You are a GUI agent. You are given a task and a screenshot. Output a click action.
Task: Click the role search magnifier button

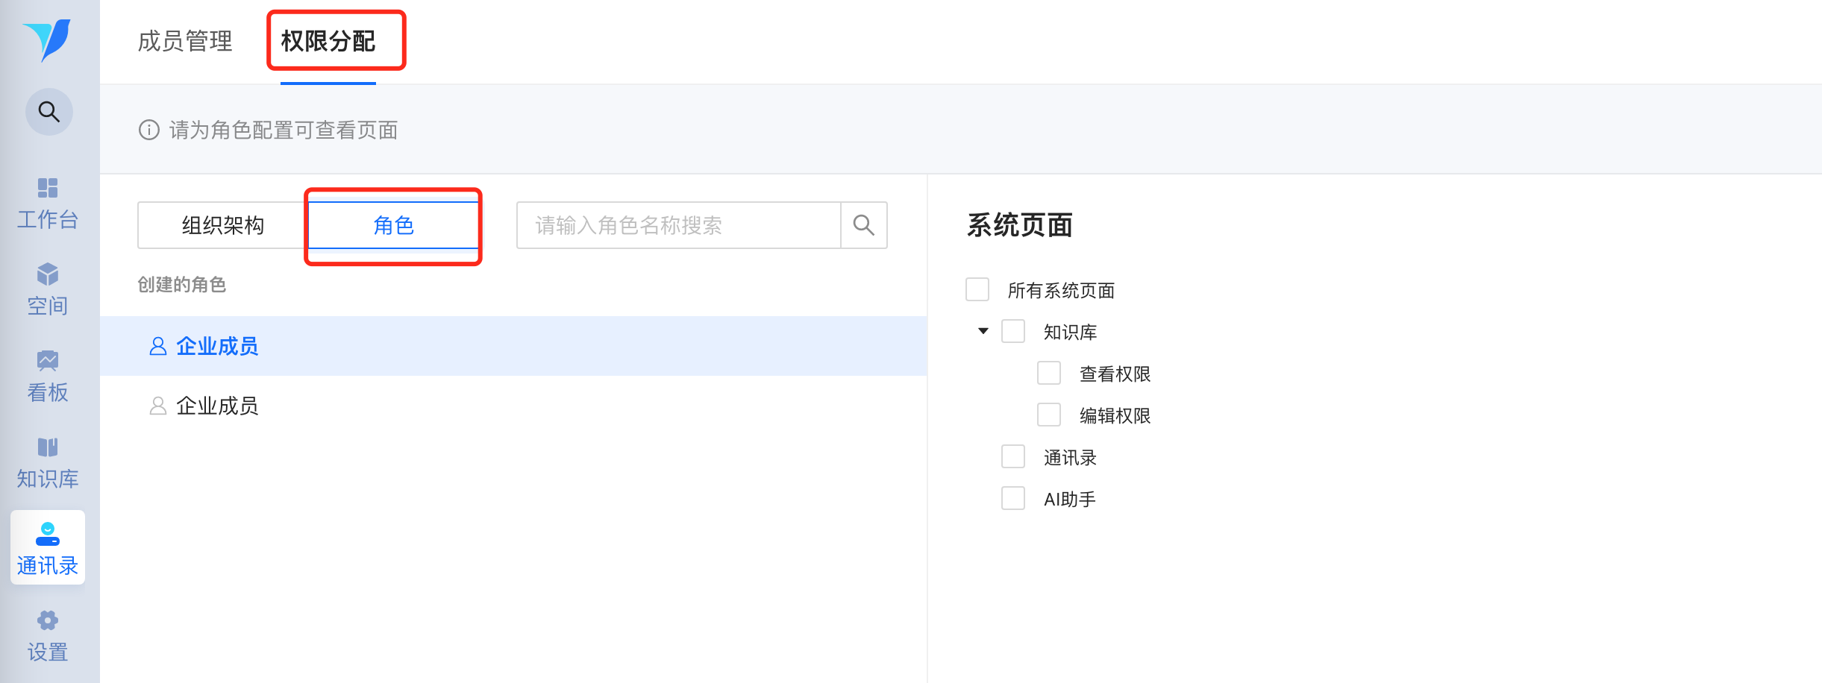[x=863, y=225]
